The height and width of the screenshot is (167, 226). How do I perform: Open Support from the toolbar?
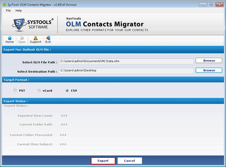coord(36,40)
